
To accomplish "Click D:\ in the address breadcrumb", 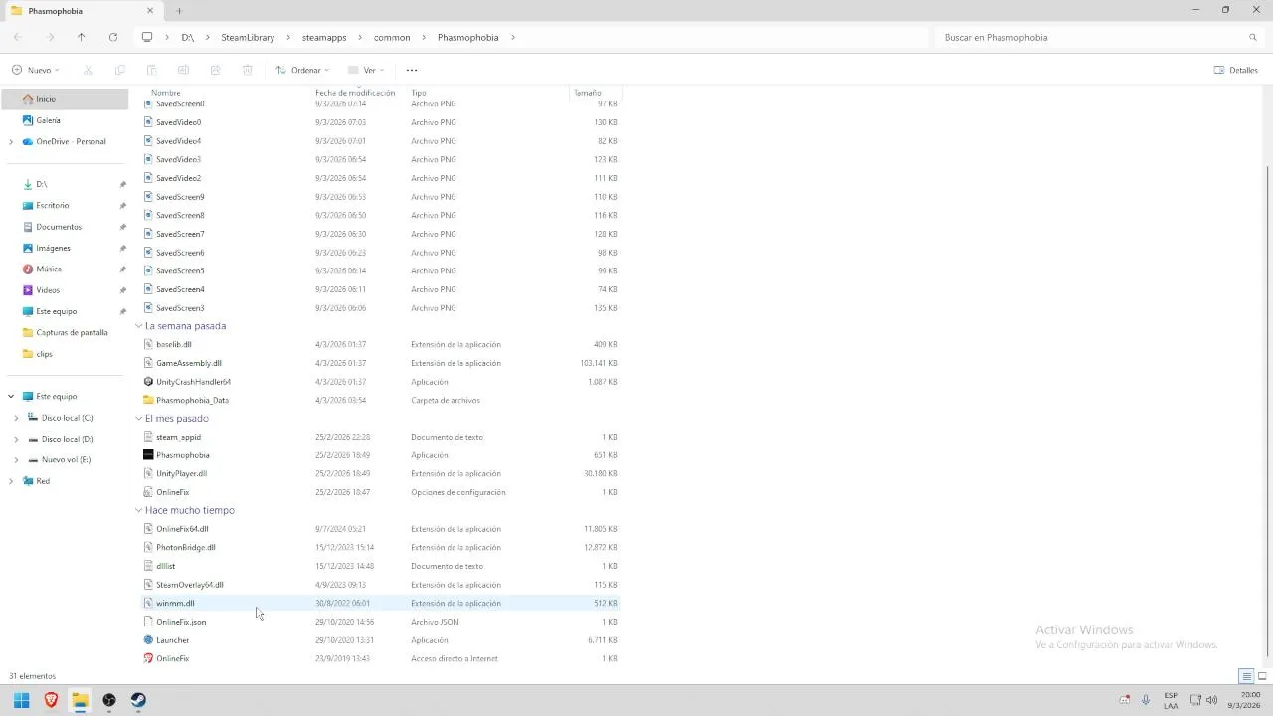I will coord(188,37).
